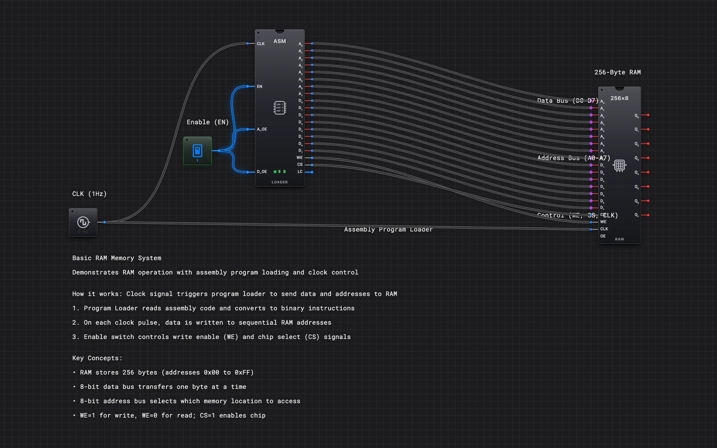Image resolution: width=717 pixels, height=448 pixels.
Task: Click the RAM CLK input pin
Action: pyautogui.click(x=591, y=229)
